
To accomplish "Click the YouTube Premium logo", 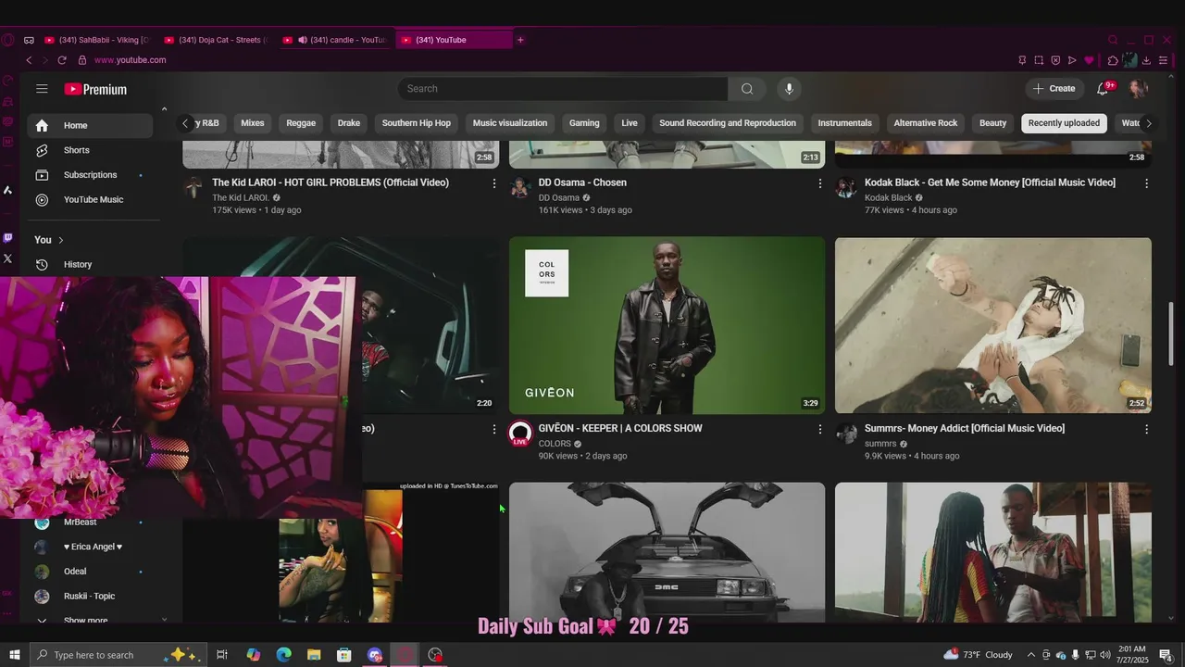I will (x=95, y=89).
